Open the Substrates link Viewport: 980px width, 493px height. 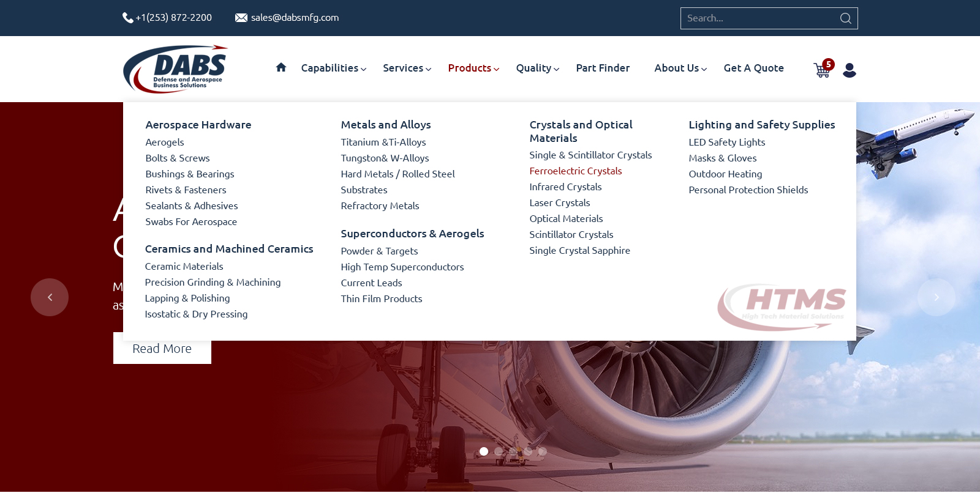click(364, 190)
